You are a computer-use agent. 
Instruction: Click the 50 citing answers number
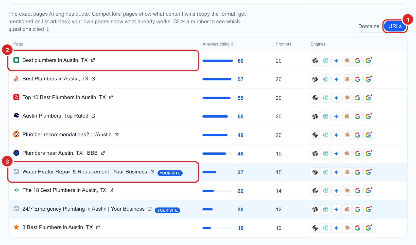click(240, 117)
